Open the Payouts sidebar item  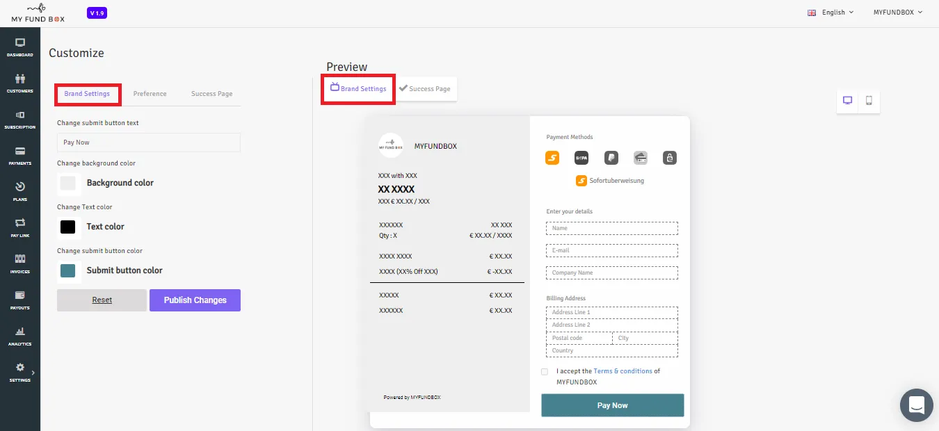tap(20, 300)
